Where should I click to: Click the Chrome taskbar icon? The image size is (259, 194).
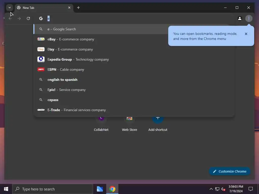coord(112,189)
